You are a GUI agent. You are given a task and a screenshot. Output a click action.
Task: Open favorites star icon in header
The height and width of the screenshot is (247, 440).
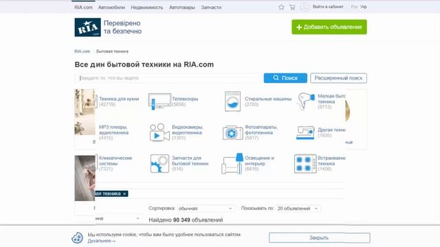(281, 7)
